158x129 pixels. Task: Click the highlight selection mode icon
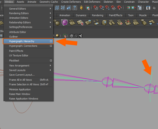click(87, 8)
